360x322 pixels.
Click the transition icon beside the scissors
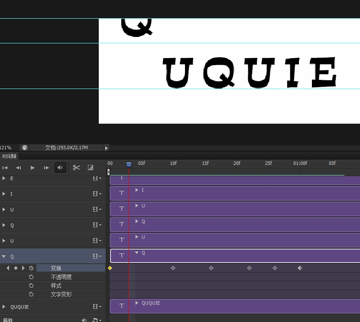(91, 168)
